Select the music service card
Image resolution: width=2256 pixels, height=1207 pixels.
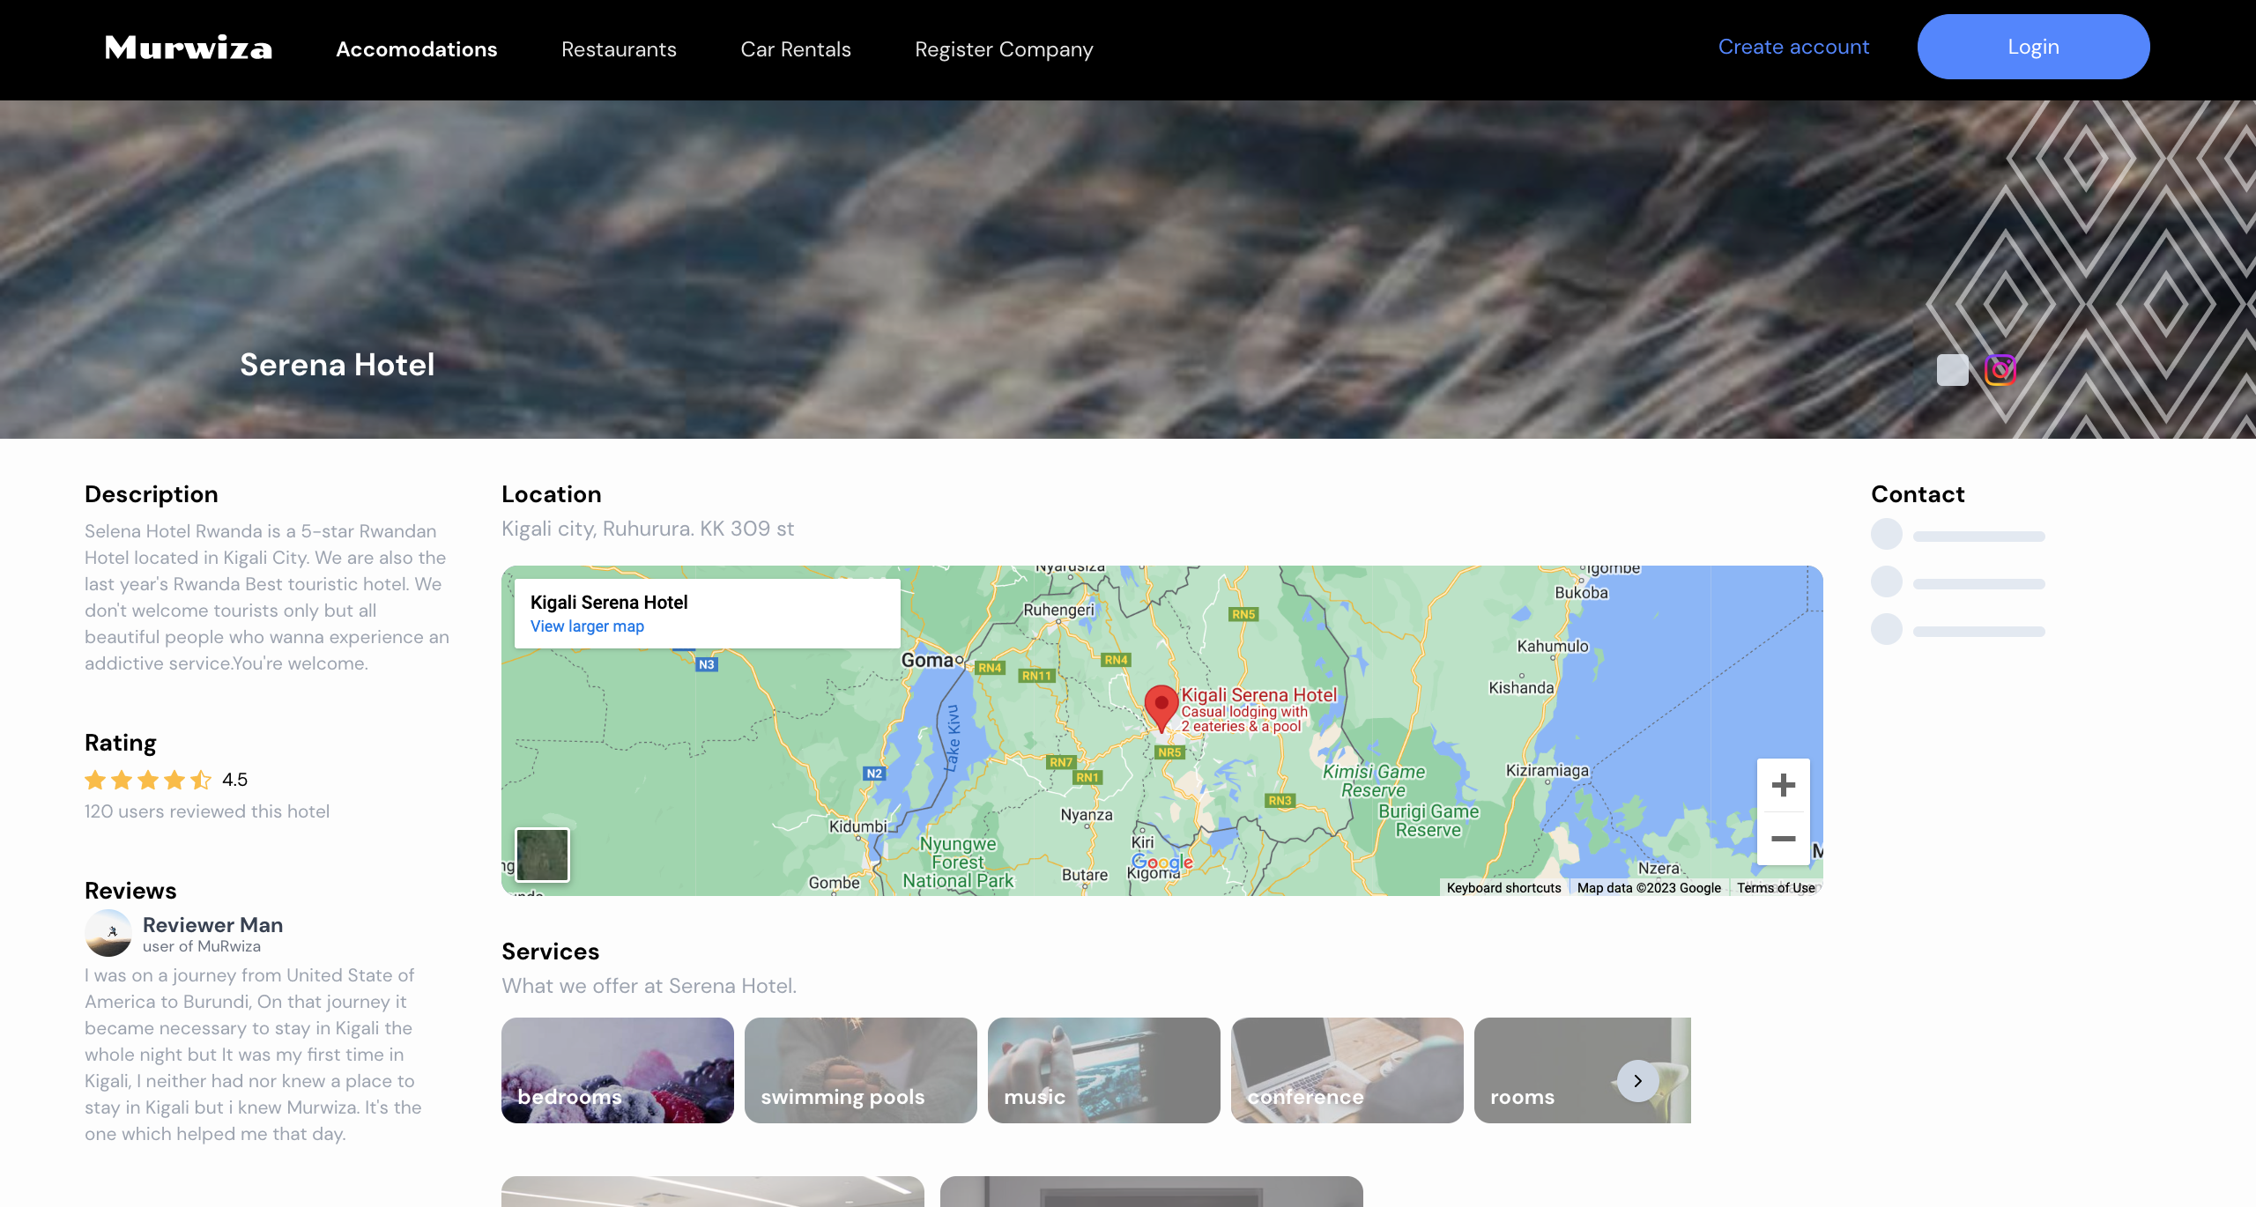[1104, 1070]
